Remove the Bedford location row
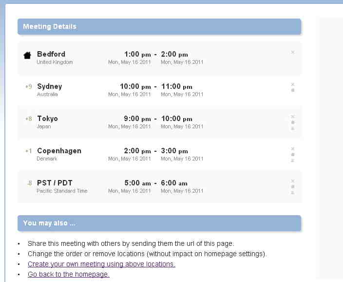 [x=292, y=52]
